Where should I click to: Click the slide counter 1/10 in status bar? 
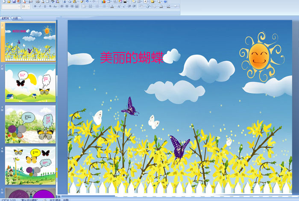click(9, 200)
